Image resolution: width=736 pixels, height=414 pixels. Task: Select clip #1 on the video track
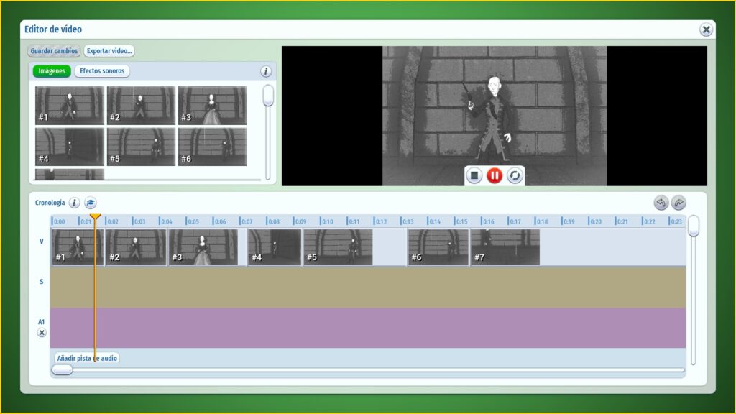tap(78, 247)
